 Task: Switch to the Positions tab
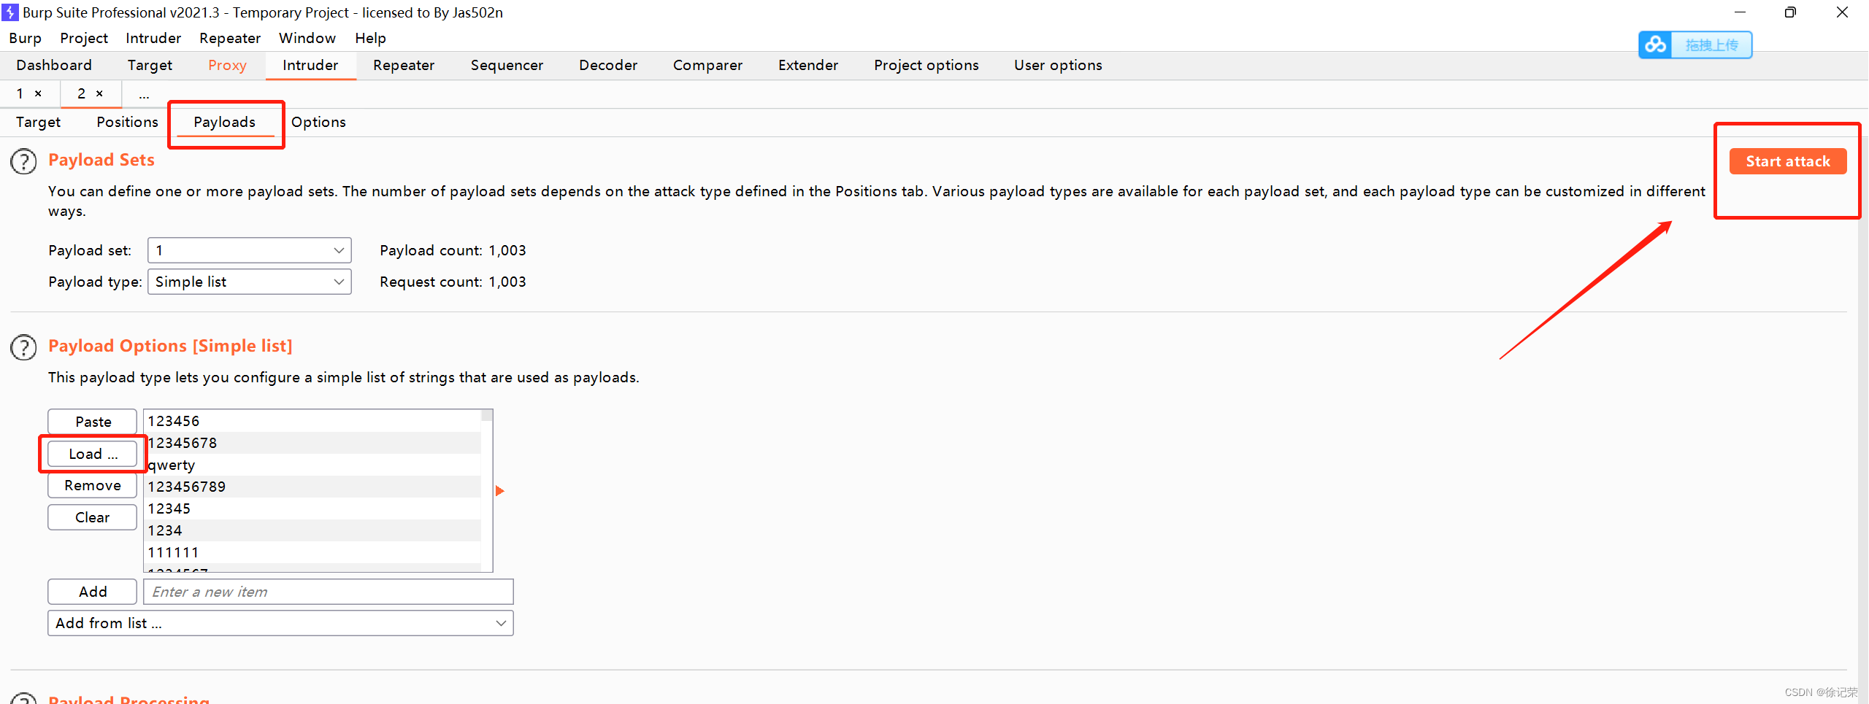[x=127, y=122]
